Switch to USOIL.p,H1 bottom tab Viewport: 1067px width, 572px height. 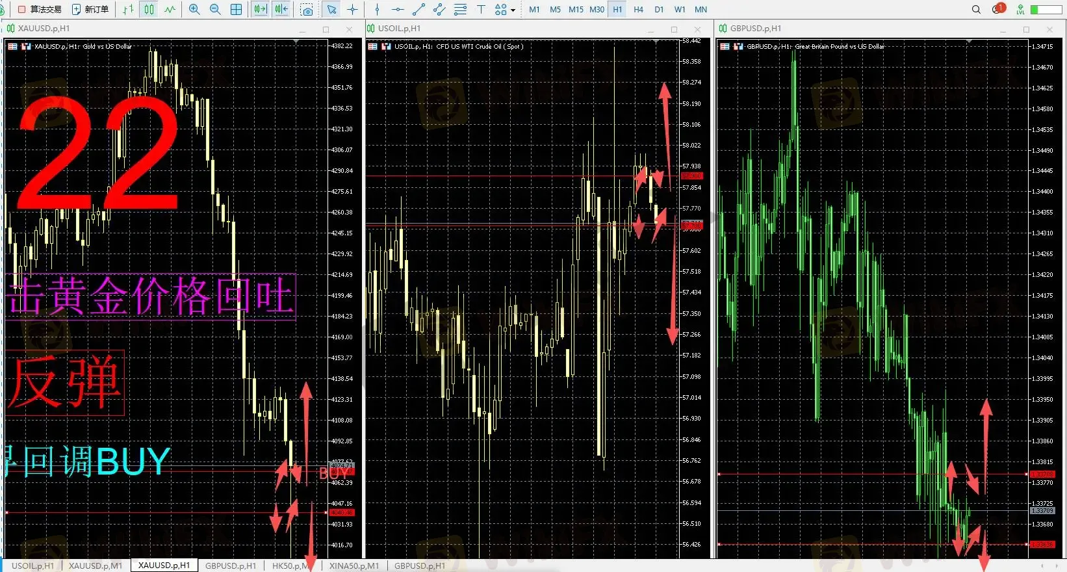point(32,565)
